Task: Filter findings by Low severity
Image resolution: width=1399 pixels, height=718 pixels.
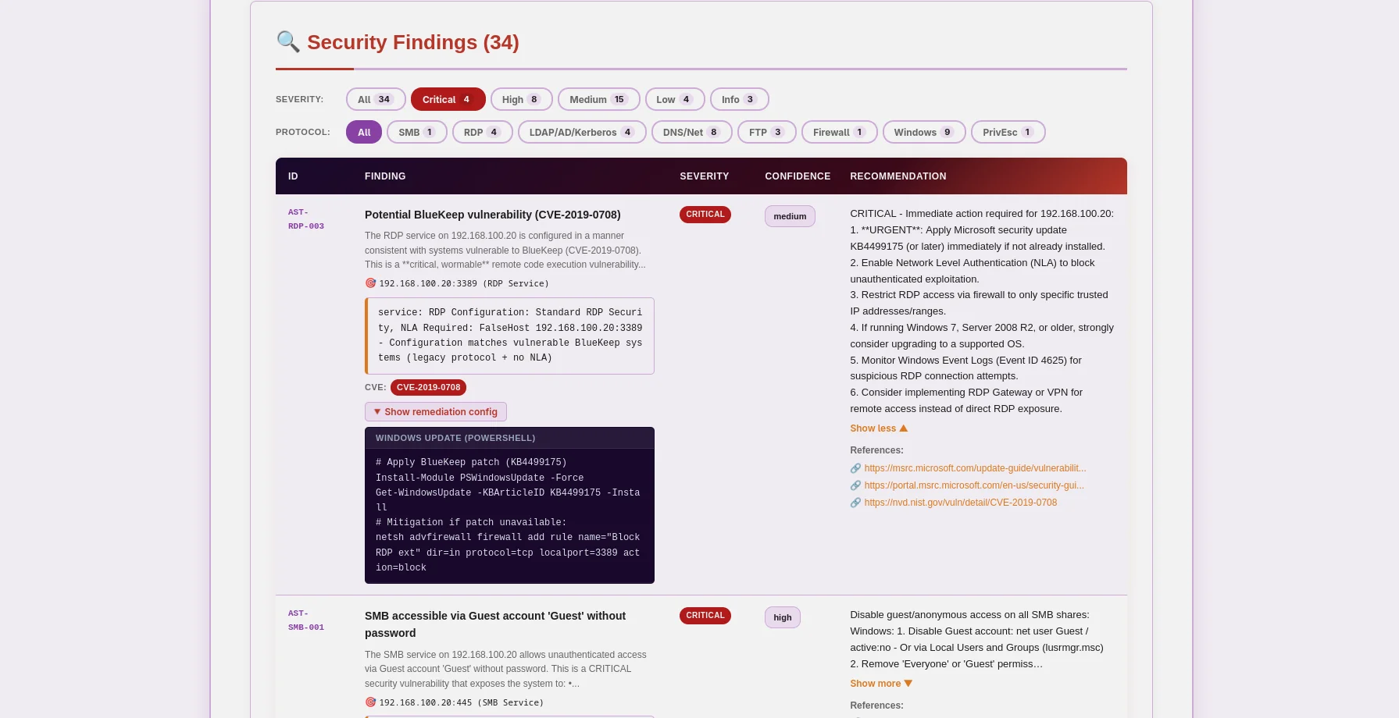Action: (675, 99)
